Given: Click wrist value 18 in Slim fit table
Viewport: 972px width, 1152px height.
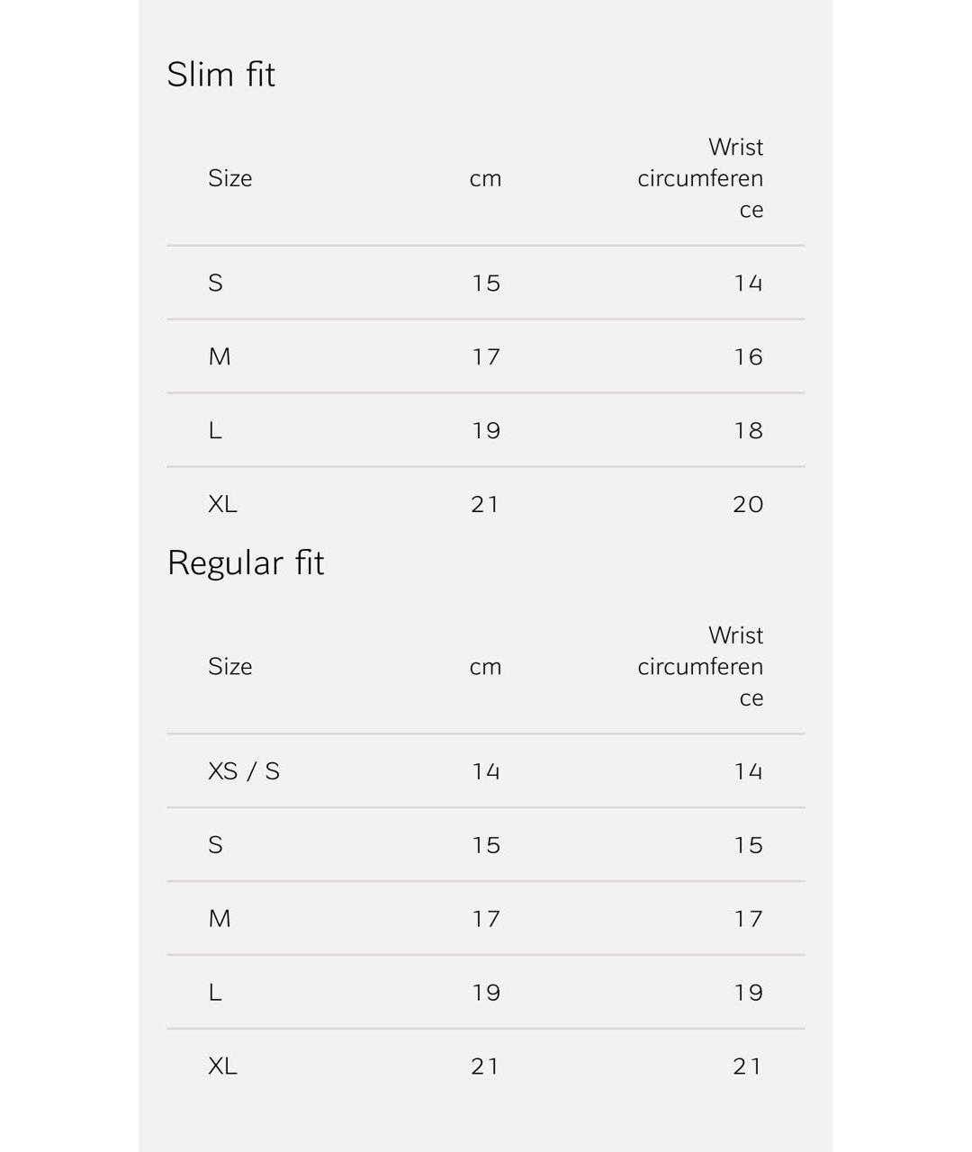Looking at the screenshot, I should click(x=748, y=430).
